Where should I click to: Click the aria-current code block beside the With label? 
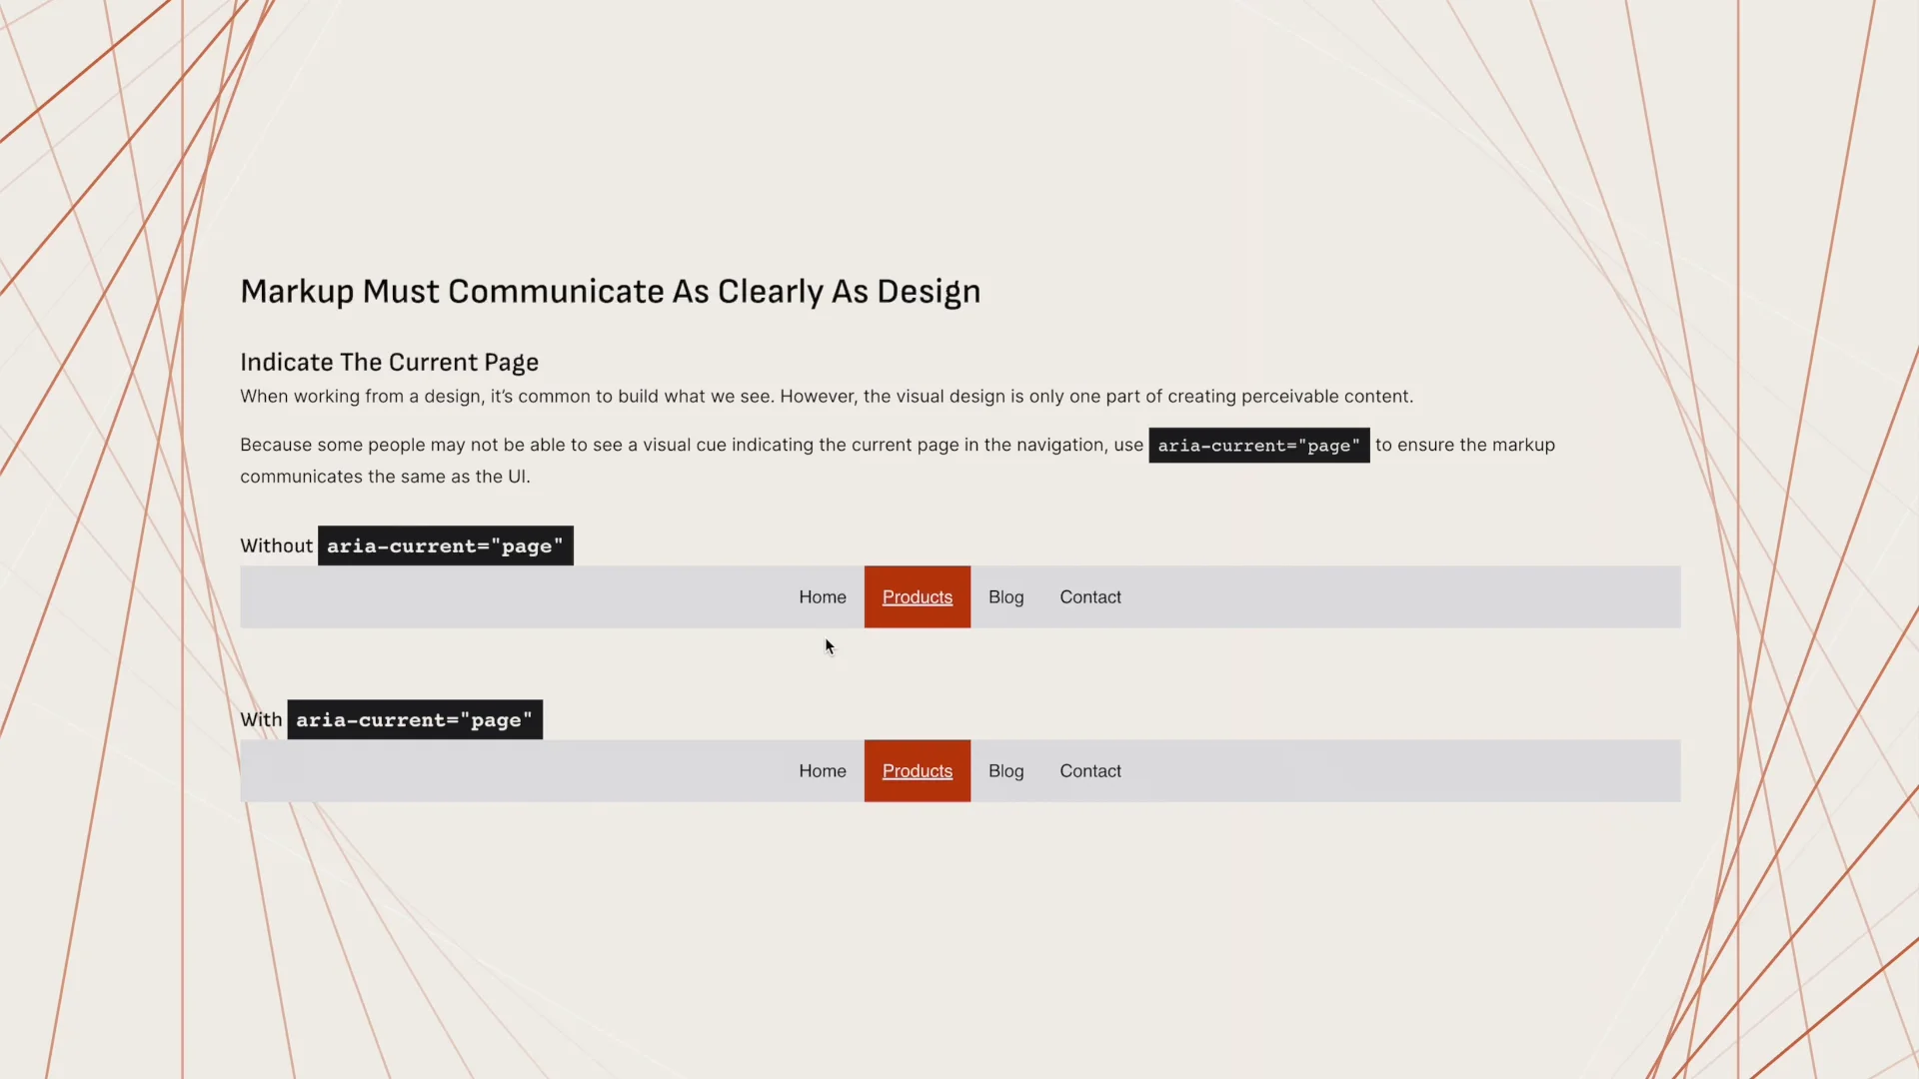pos(415,719)
